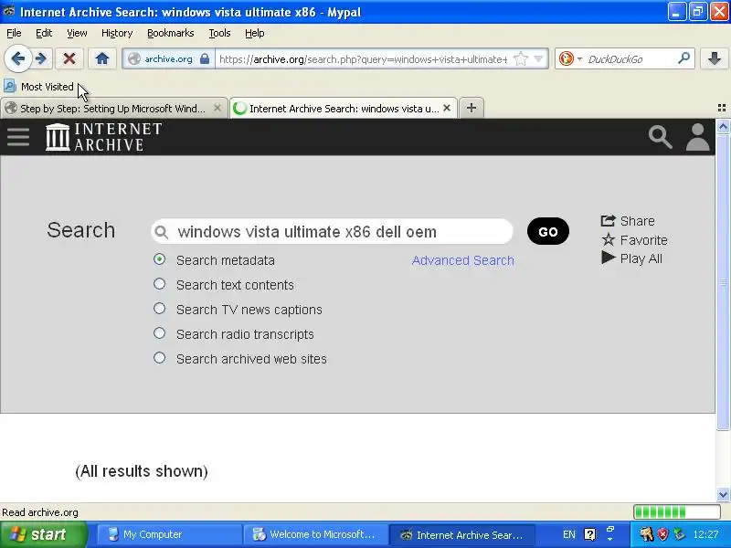
Task: Click the page scrollbar thumb
Action: pyautogui.click(x=723, y=282)
